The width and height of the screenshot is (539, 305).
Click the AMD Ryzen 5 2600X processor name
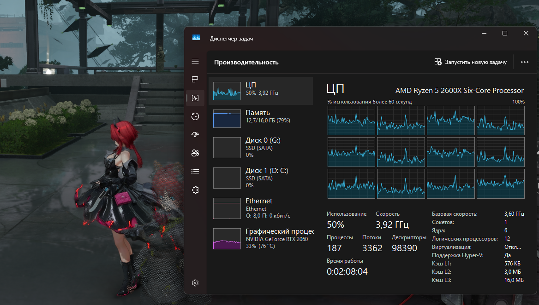click(459, 91)
